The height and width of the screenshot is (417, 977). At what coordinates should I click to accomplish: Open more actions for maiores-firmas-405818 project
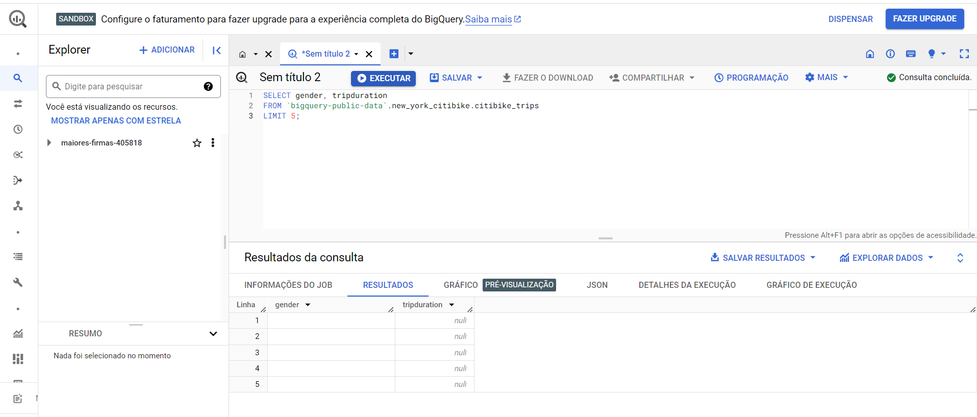[x=213, y=143]
